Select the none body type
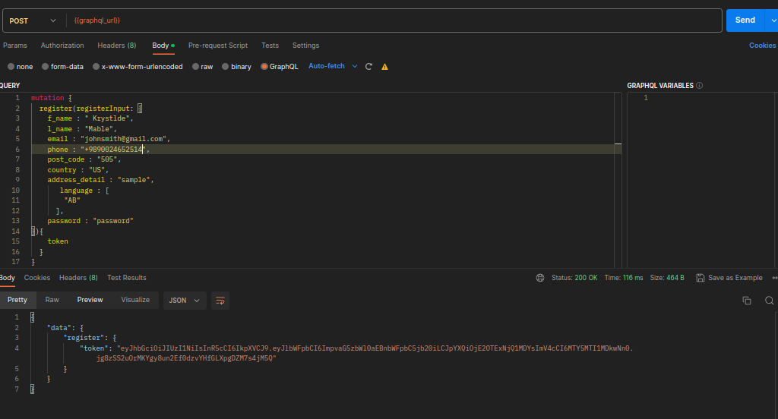 (x=20, y=67)
